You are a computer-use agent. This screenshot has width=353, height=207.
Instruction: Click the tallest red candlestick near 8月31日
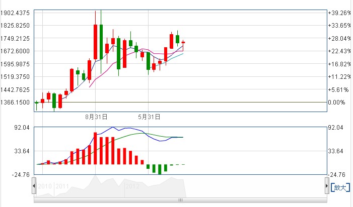pos(95,42)
